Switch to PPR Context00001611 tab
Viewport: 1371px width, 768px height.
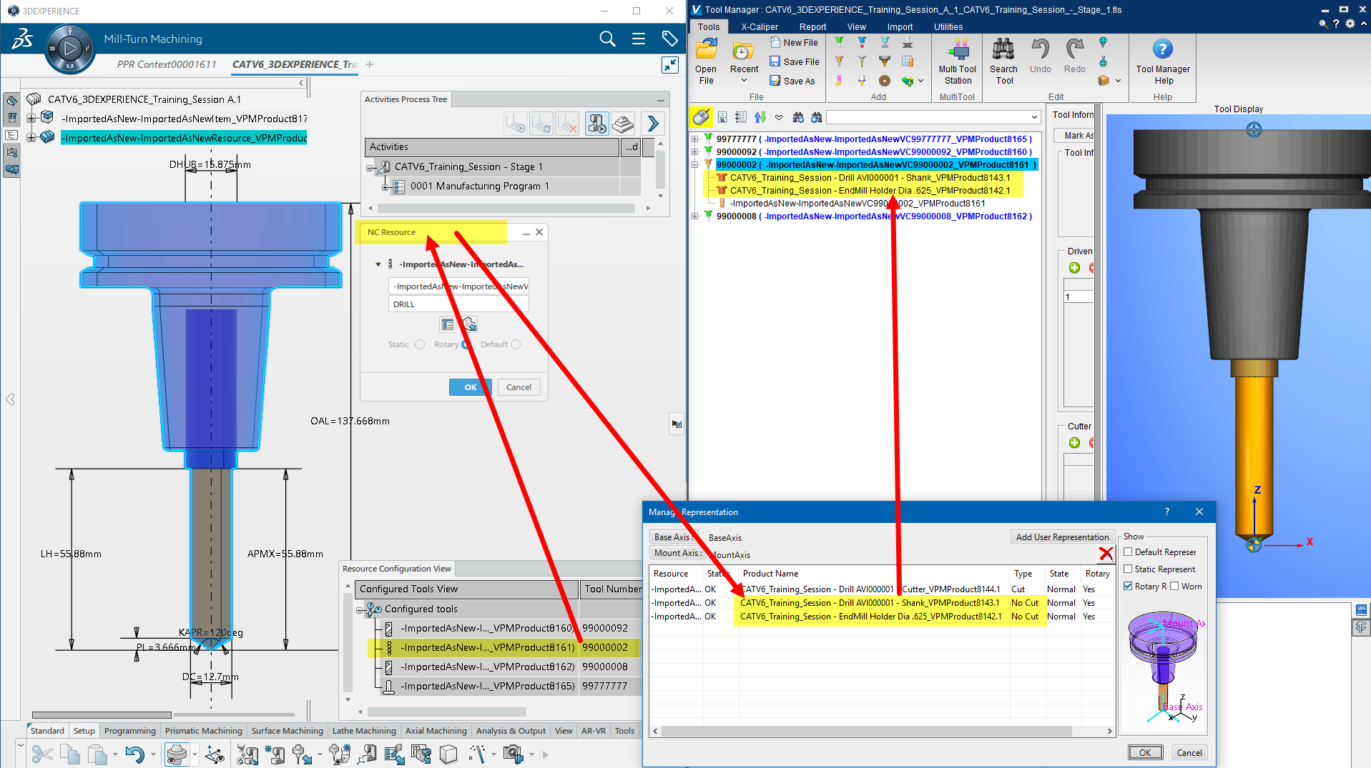click(167, 64)
